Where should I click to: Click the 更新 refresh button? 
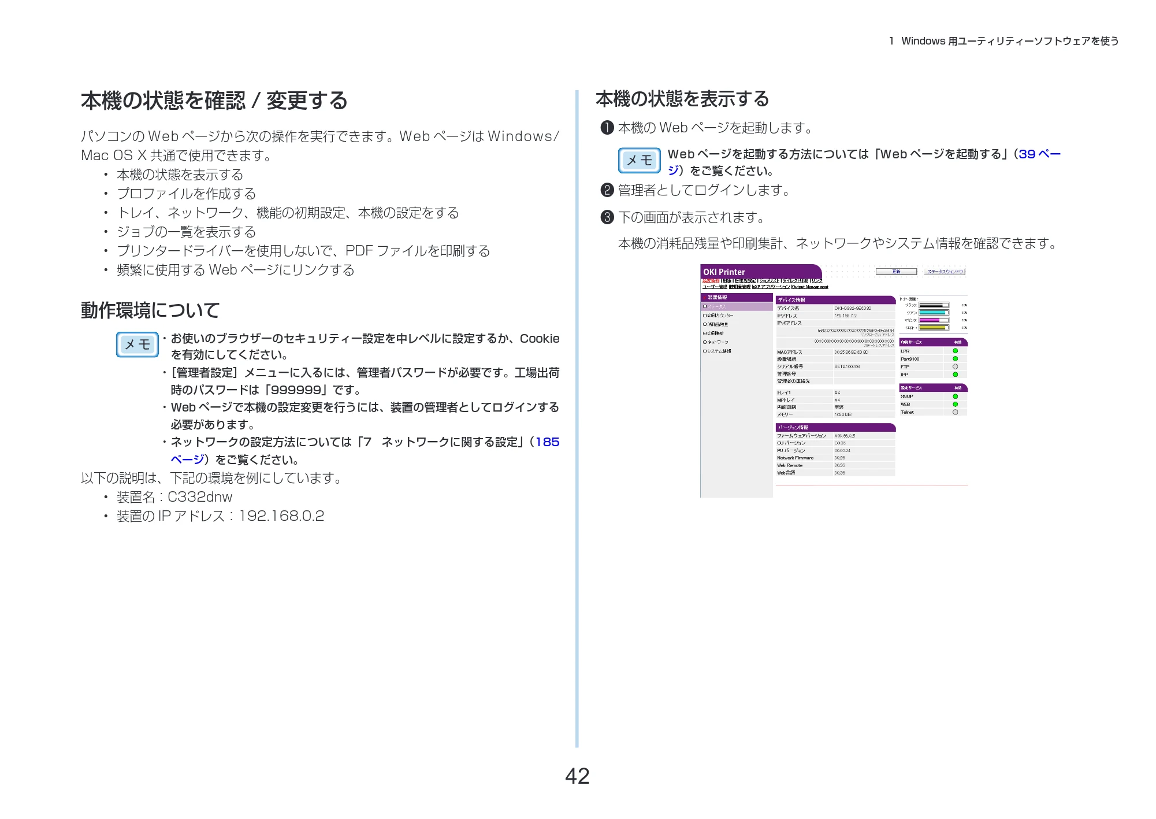click(x=896, y=272)
